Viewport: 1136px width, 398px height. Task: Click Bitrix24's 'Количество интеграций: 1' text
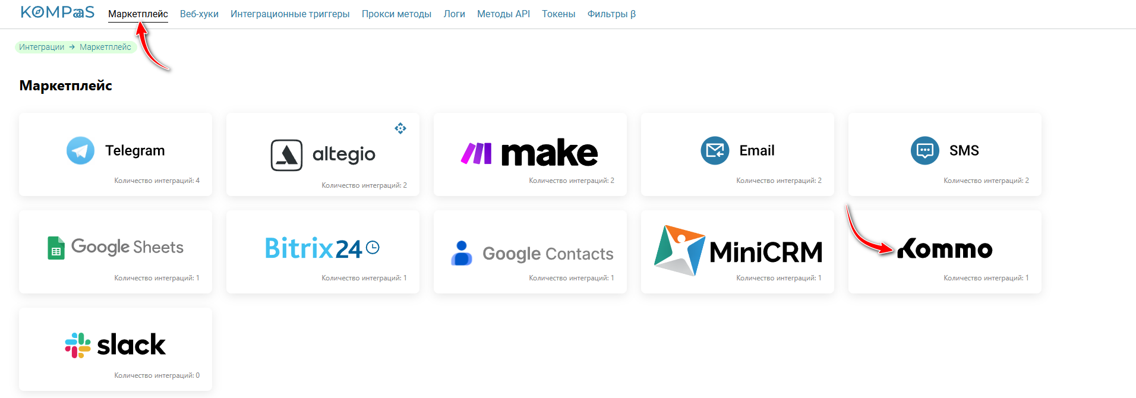364,278
